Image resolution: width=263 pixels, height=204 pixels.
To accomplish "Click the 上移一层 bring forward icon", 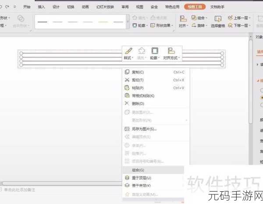I will pos(230,18).
